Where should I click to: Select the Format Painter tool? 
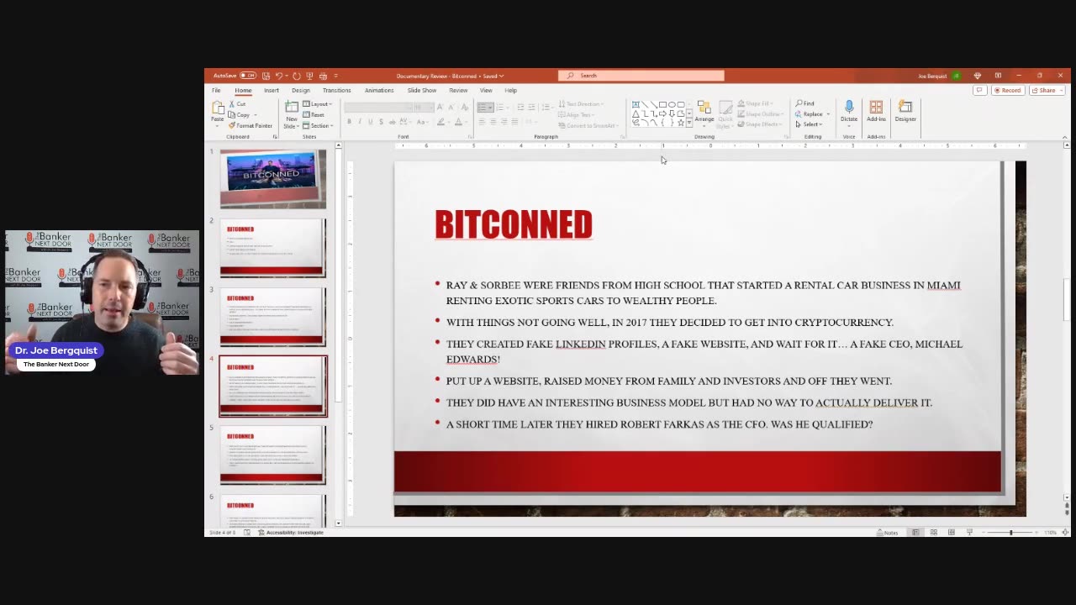[251, 125]
